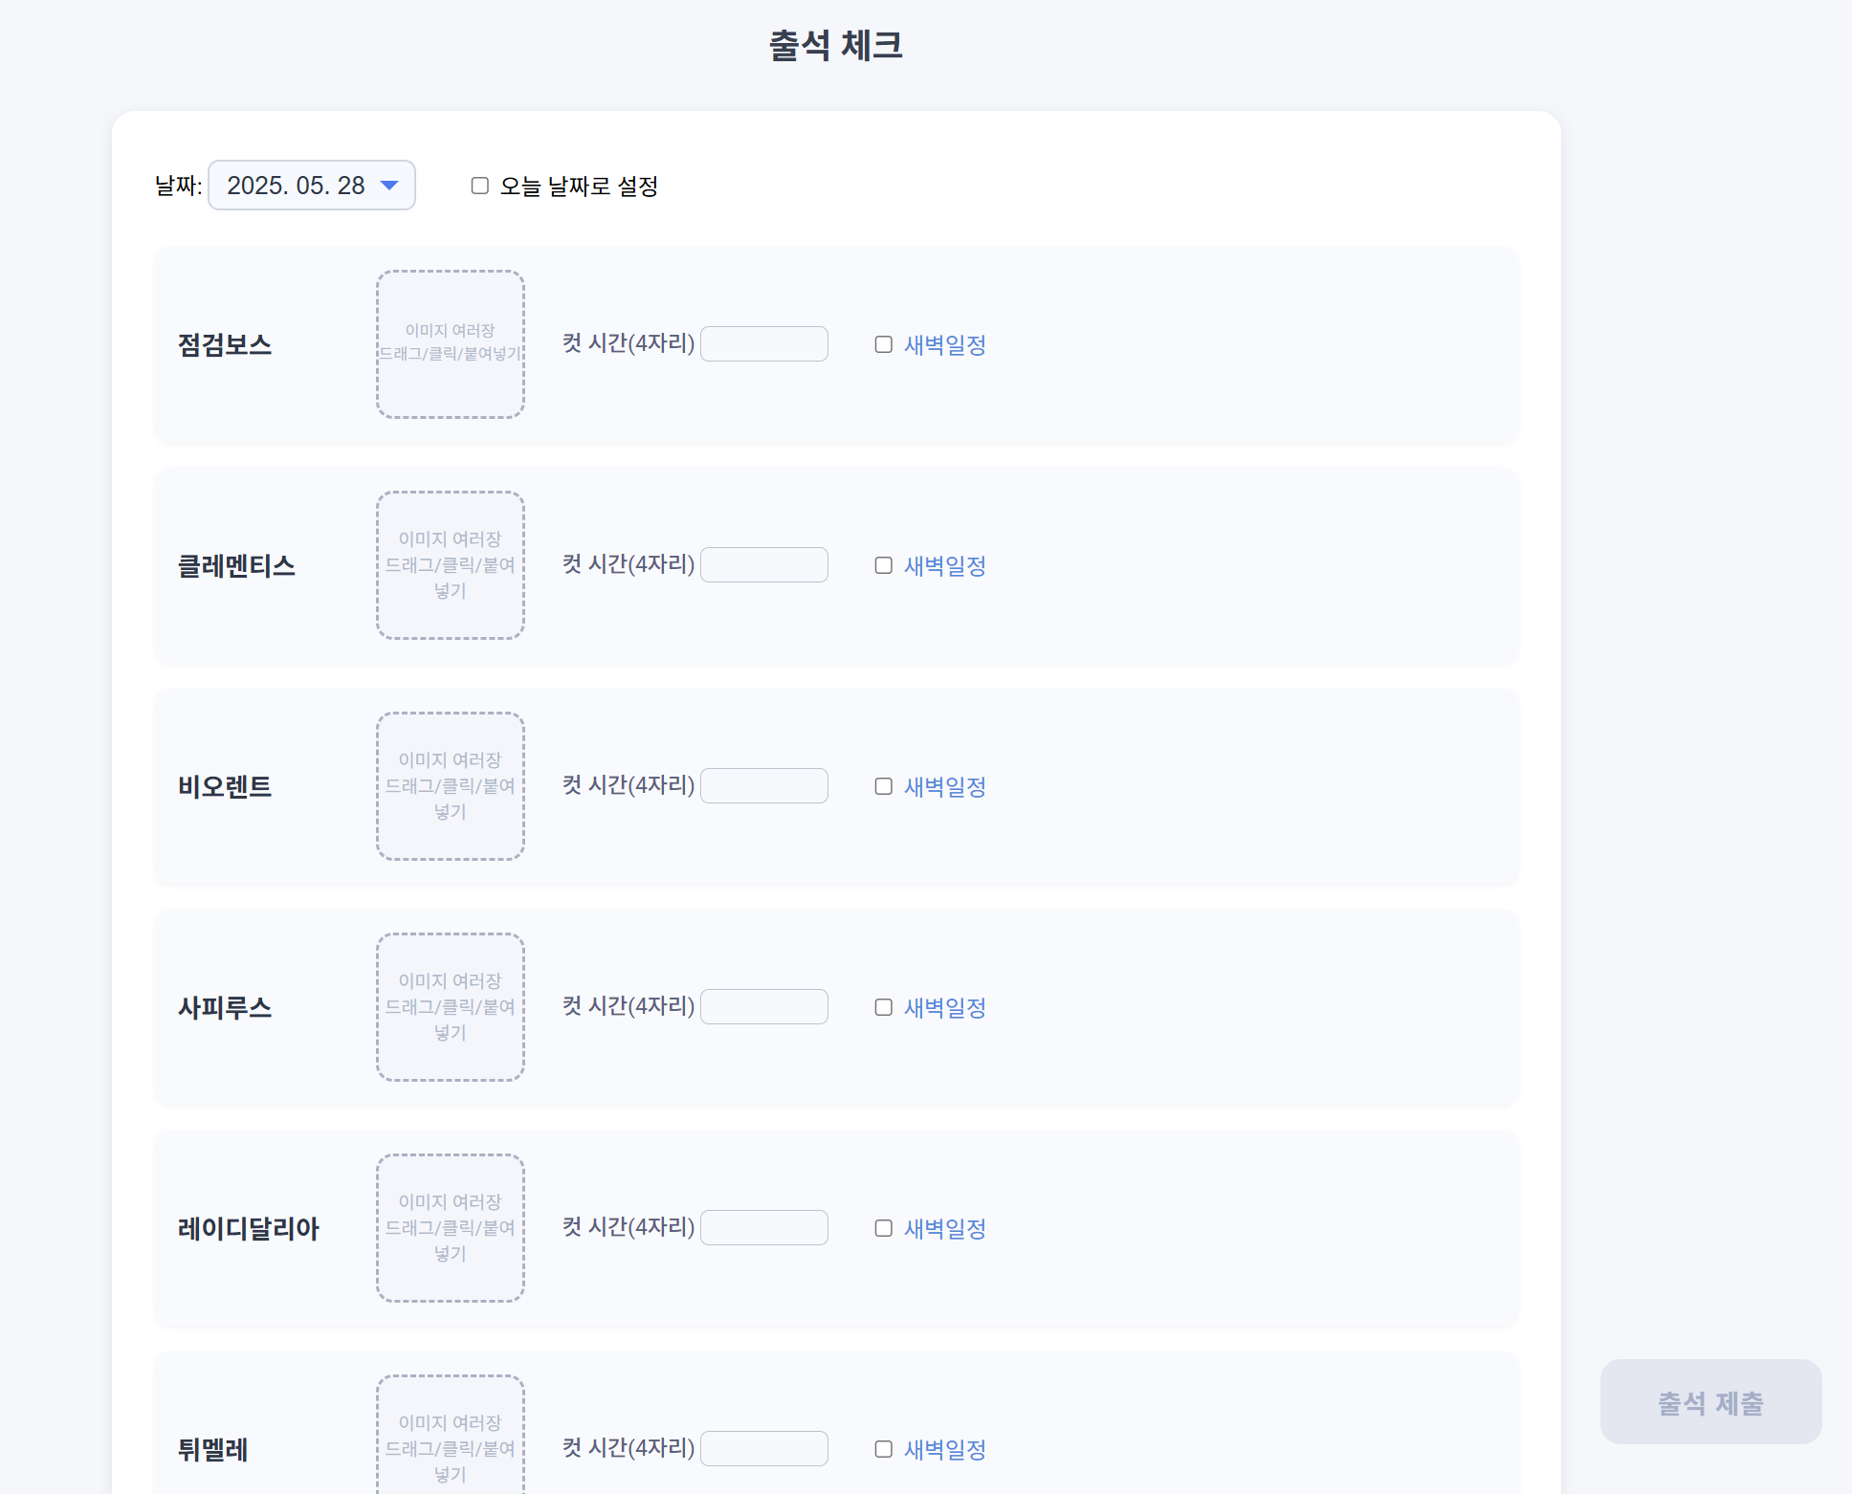Click the 2025. 05. 28 date field
The height and width of the screenshot is (1494, 1852).
(x=296, y=186)
